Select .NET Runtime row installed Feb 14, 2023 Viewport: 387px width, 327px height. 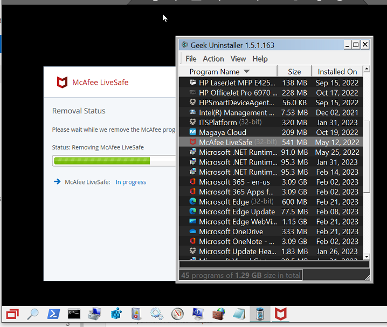tap(271, 172)
